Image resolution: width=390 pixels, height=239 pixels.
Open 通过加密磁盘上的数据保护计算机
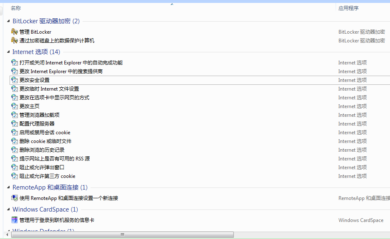[57, 41]
